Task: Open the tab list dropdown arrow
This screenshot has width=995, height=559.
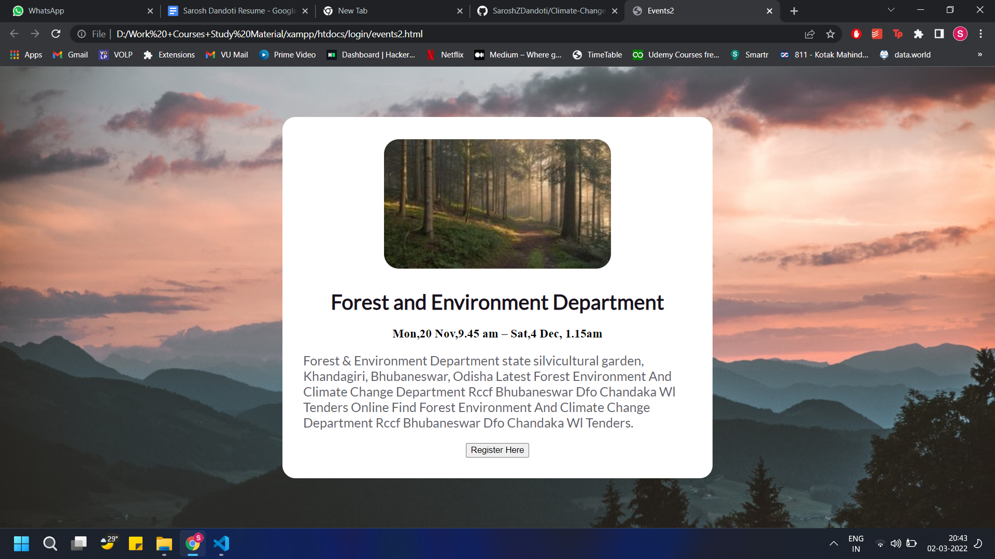Action: pyautogui.click(x=890, y=9)
